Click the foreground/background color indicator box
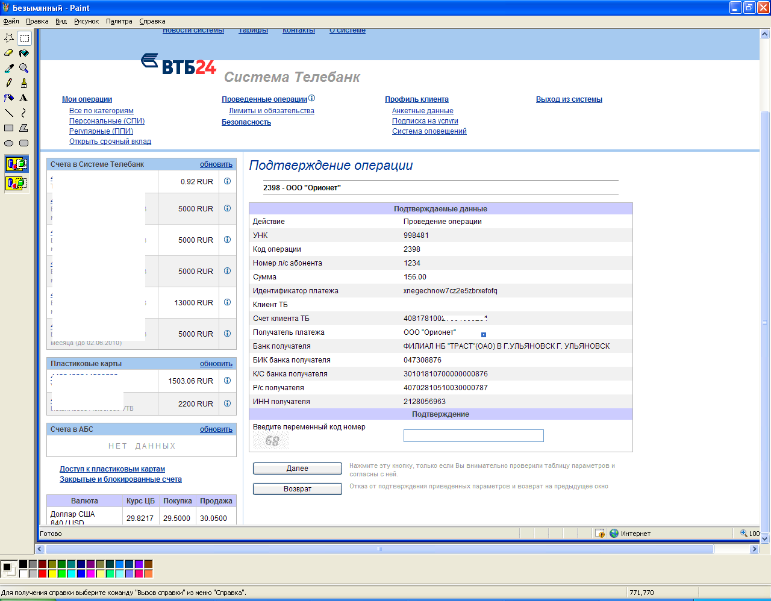This screenshot has width=771, height=601. coord(9,569)
